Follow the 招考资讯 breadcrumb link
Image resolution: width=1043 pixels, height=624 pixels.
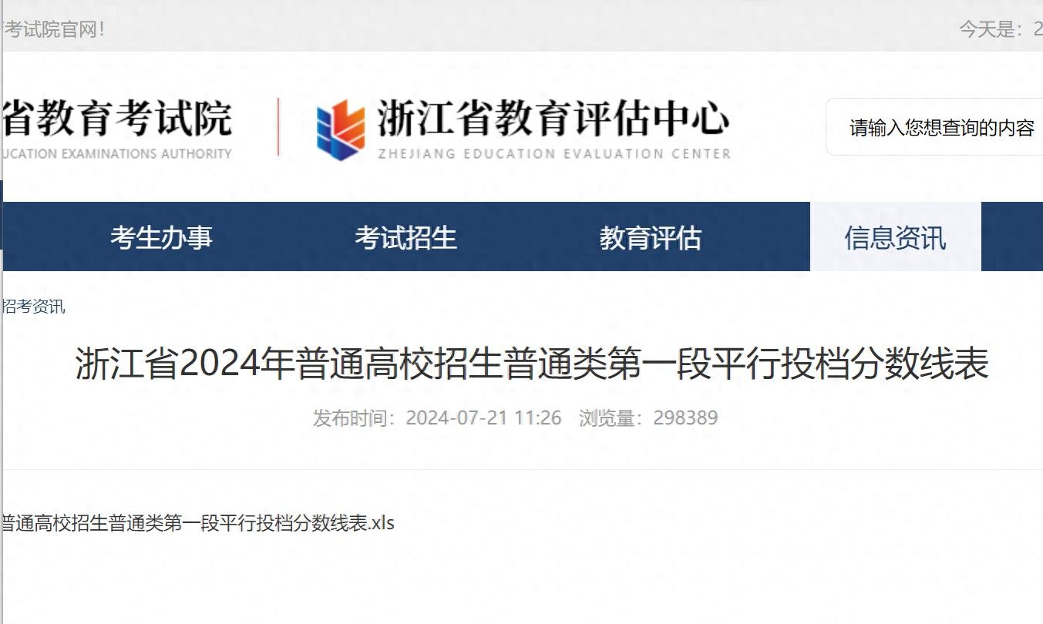tap(33, 307)
